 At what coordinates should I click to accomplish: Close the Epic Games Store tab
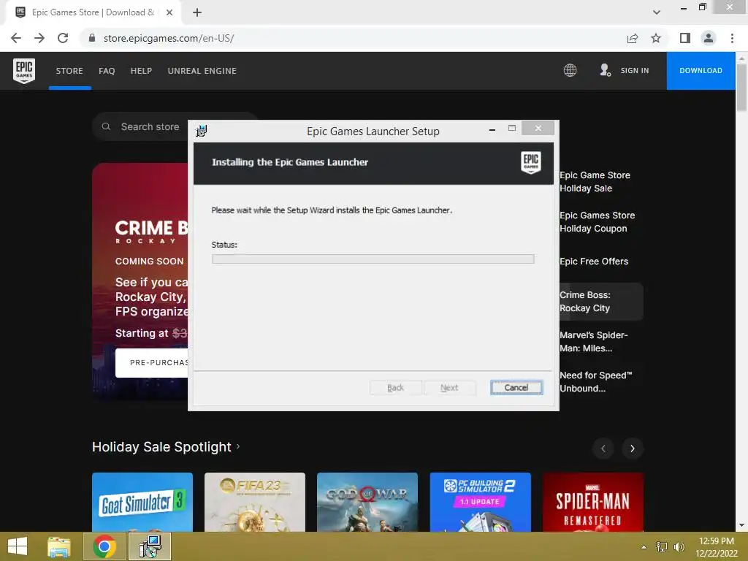(169, 12)
